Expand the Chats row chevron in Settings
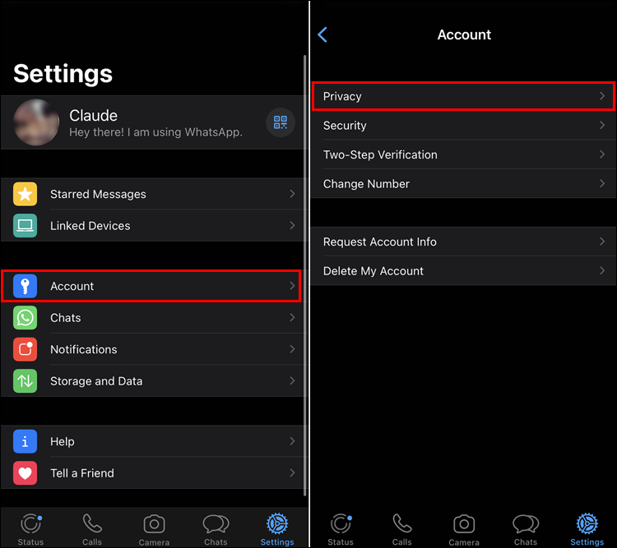Screen dimensions: 617x548 click(292, 317)
